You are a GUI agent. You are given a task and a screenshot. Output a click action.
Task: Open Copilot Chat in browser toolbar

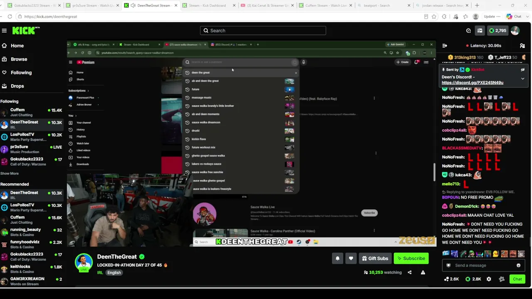click(x=514, y=17)
